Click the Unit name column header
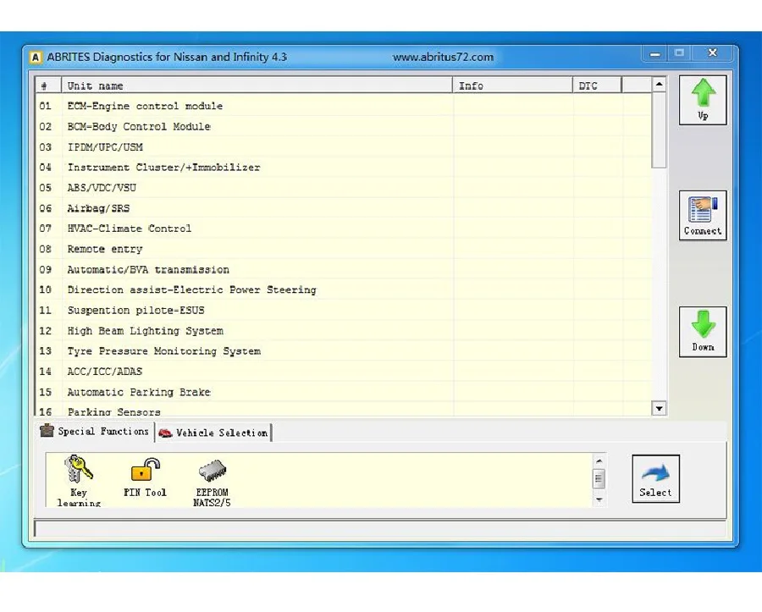Screen dimensions: 762x612 pos(257,85)
